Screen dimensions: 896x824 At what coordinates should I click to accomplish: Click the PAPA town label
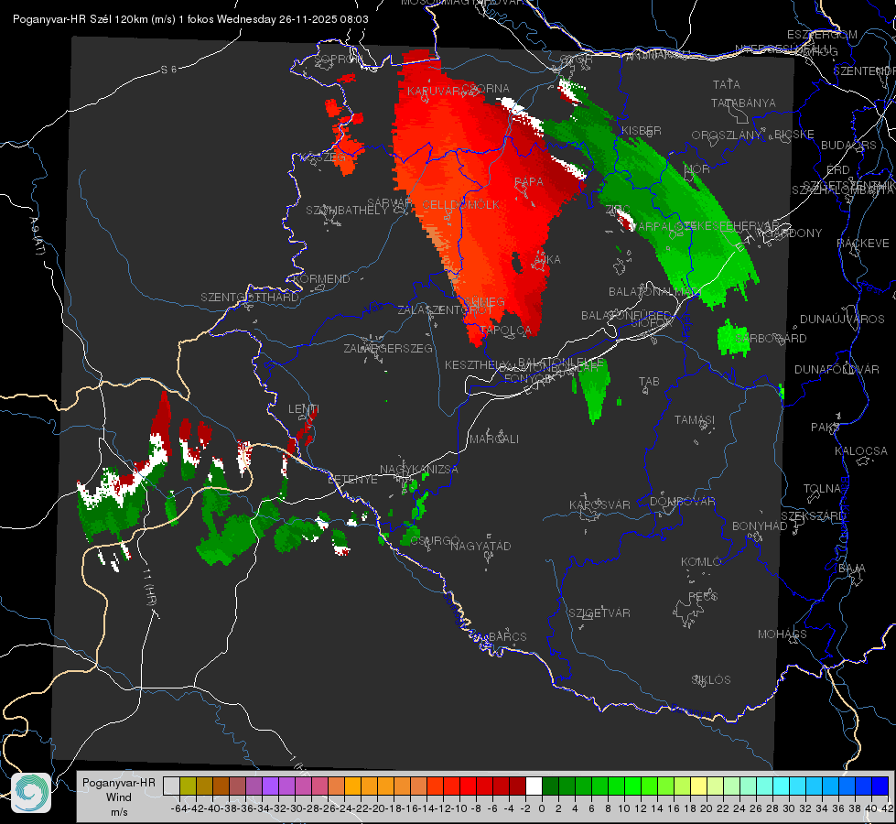tap(529, 182)
